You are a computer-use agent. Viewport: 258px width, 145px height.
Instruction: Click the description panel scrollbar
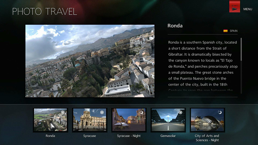tap(241, 50)
